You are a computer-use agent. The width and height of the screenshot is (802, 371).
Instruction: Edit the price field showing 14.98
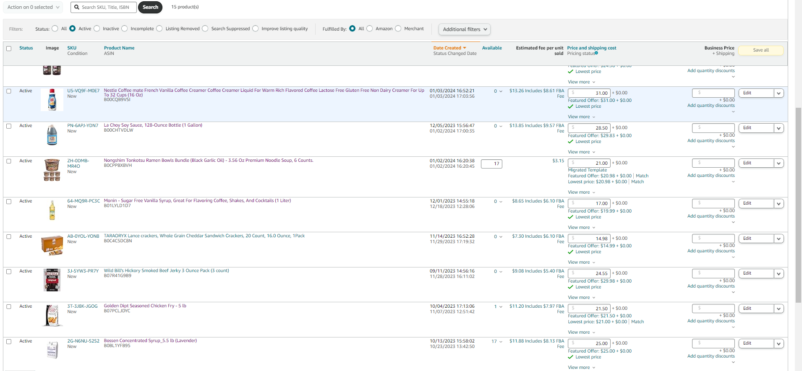(x=589, y=239)
